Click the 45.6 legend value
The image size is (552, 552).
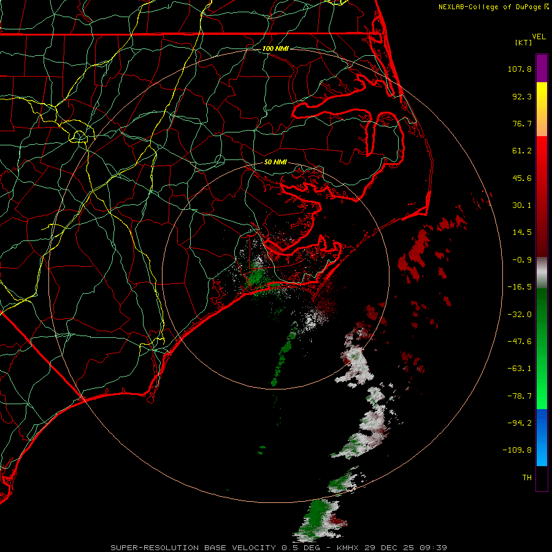point(522,178)
